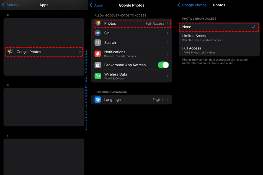
Task: Tap the Search magnifier icon
Action: [x=98, y=43]
